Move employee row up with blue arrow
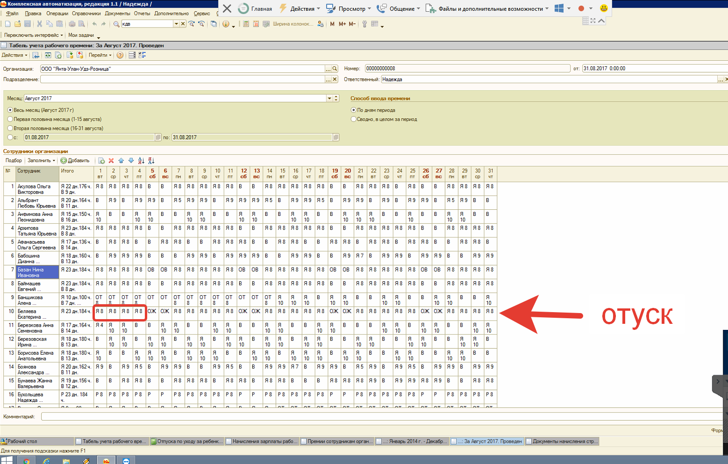Screen dimensions: 728x464 coord(121,161)
